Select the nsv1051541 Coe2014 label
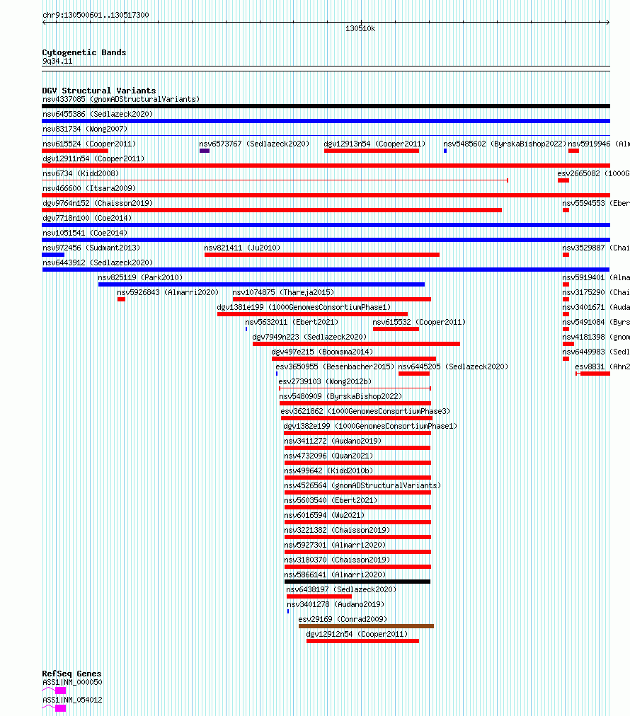The image size is (630, 716). tap(85, 233)
